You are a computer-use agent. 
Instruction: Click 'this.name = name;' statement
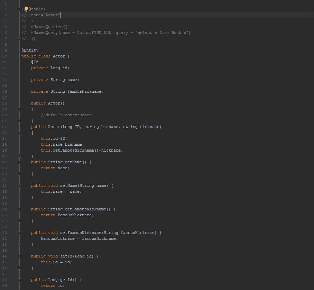click(x=61, y=191)
